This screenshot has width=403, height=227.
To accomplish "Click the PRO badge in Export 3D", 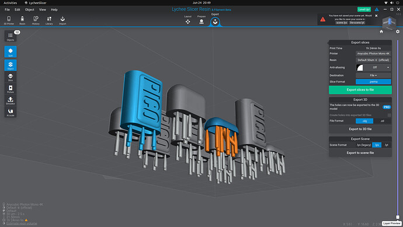I will (387, 107).
